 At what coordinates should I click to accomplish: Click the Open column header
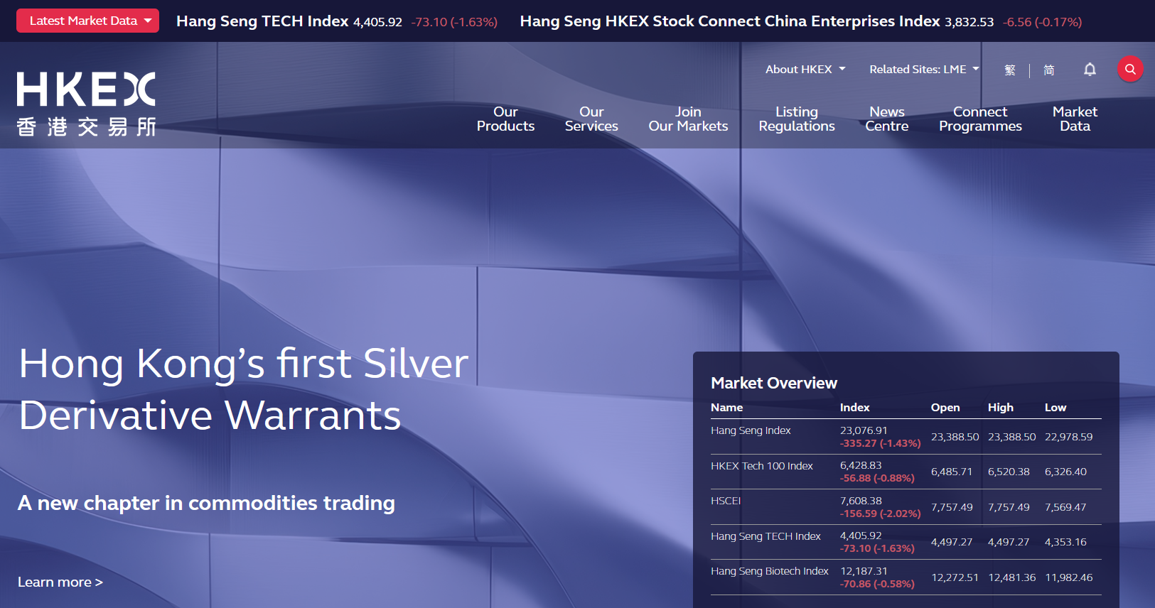[945, 407]
